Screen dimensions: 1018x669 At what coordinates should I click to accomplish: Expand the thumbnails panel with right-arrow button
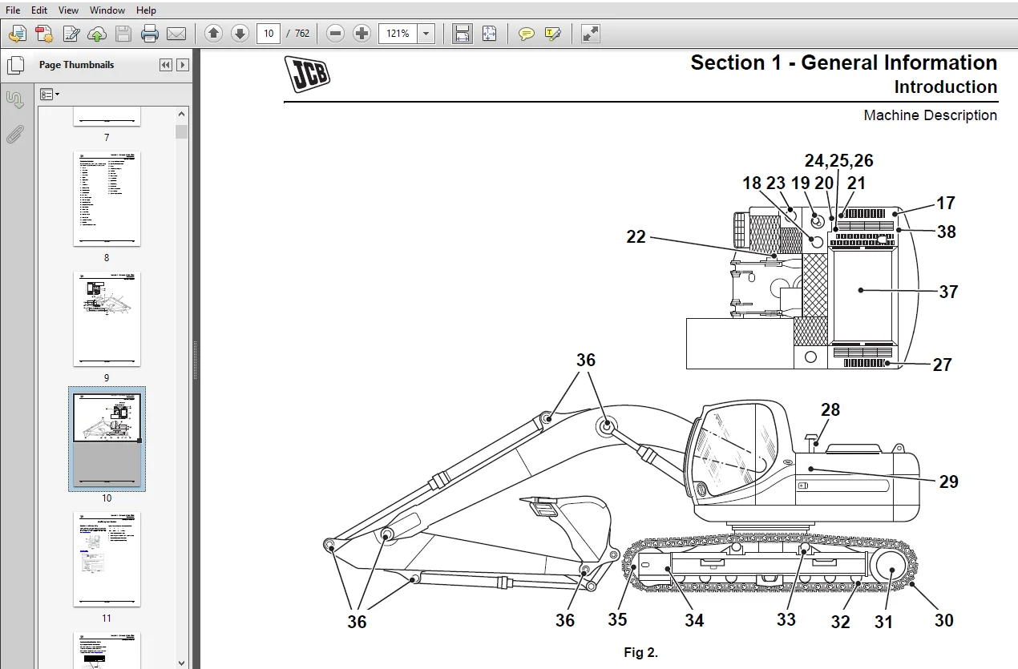[183, 65]
